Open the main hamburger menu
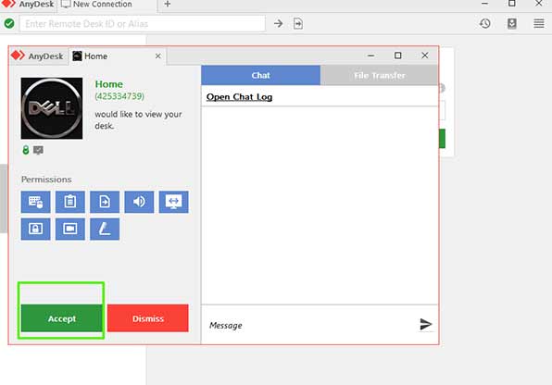The width and height of the screenshot is (552, 385). click(539, 23)
